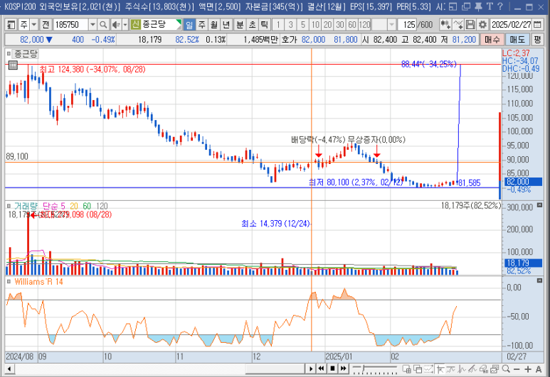
Task: Click the leftmost panel toggle icon in toolbar
Action: [11, 25]
